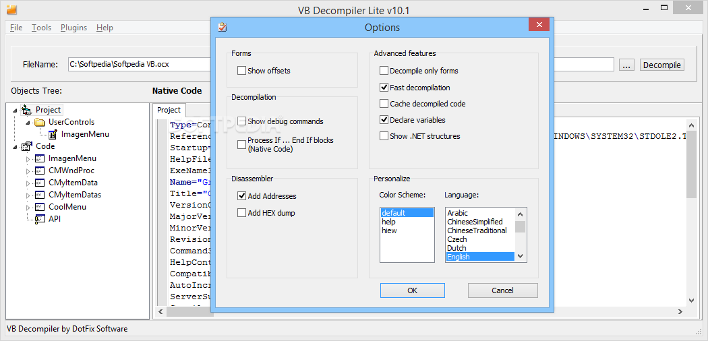Viewport: 708px width, 341px height.
Task: Click the UserControls folder icon
Action: 40,122
